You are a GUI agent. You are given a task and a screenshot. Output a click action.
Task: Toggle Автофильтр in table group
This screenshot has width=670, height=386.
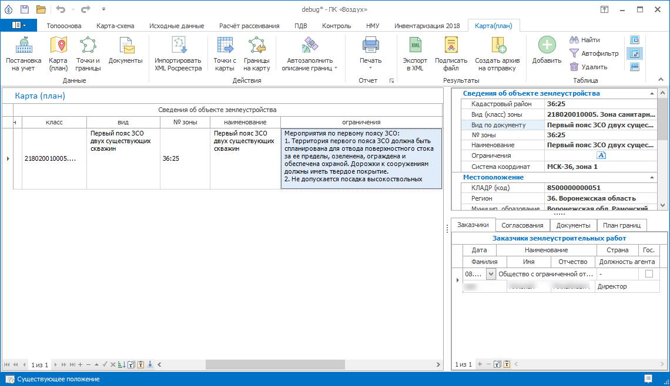tap(594, 53)
